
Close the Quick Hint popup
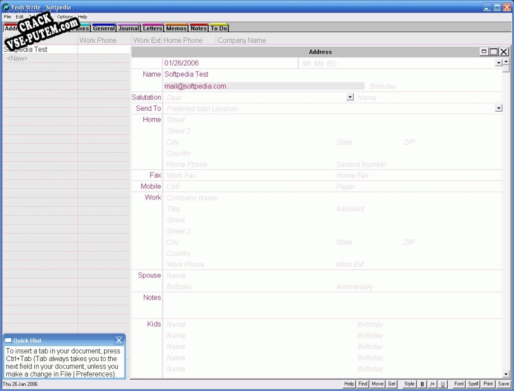point(119,341)
